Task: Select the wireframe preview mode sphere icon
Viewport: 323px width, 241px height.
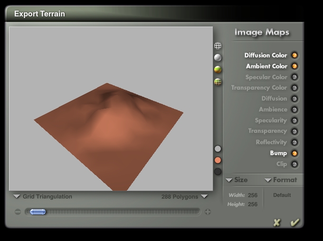Action: point(218,46)
